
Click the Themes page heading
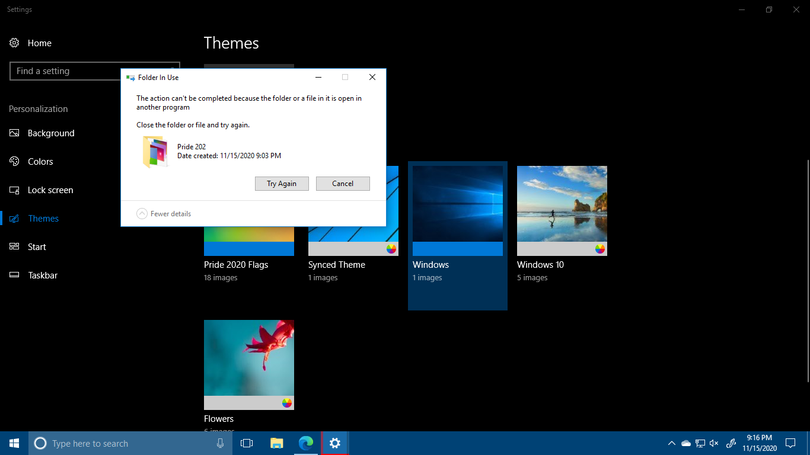[x=231, y=43]
